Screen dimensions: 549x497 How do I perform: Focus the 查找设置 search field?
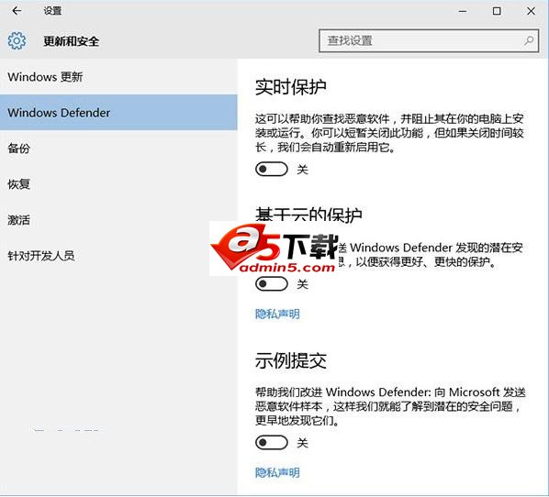coord(429,41)
